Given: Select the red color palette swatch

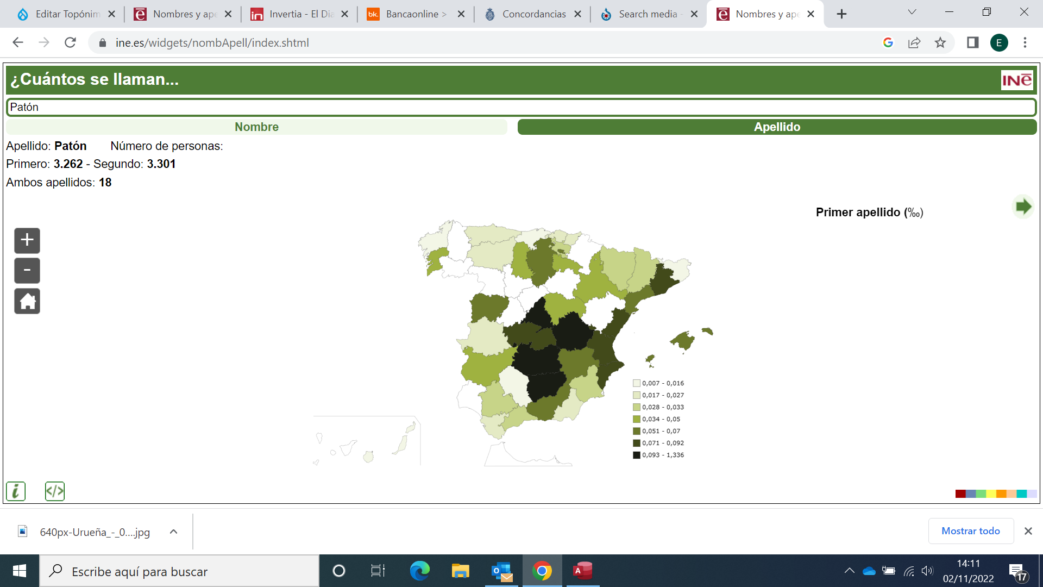Looking at the screenshot, I should (x=960, y=494).
